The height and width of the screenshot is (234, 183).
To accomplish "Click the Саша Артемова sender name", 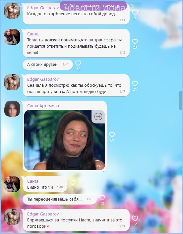I will [x=43, y=106].
